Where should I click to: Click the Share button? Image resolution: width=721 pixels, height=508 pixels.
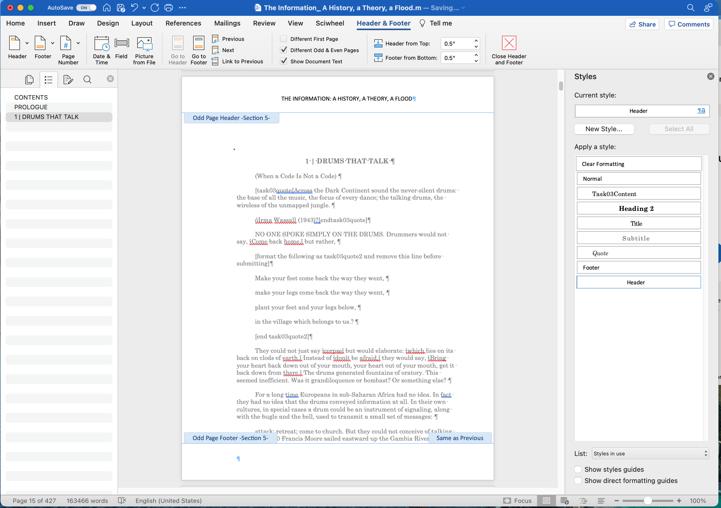(642, 24)
